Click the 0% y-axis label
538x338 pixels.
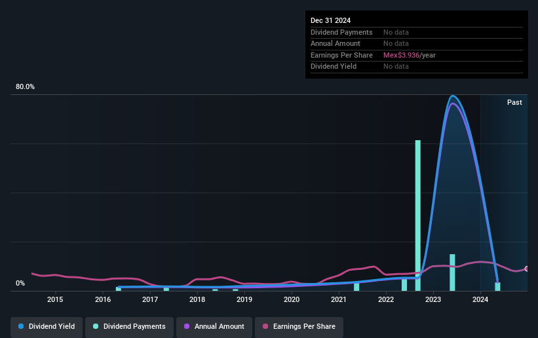[x=20, y=284]
